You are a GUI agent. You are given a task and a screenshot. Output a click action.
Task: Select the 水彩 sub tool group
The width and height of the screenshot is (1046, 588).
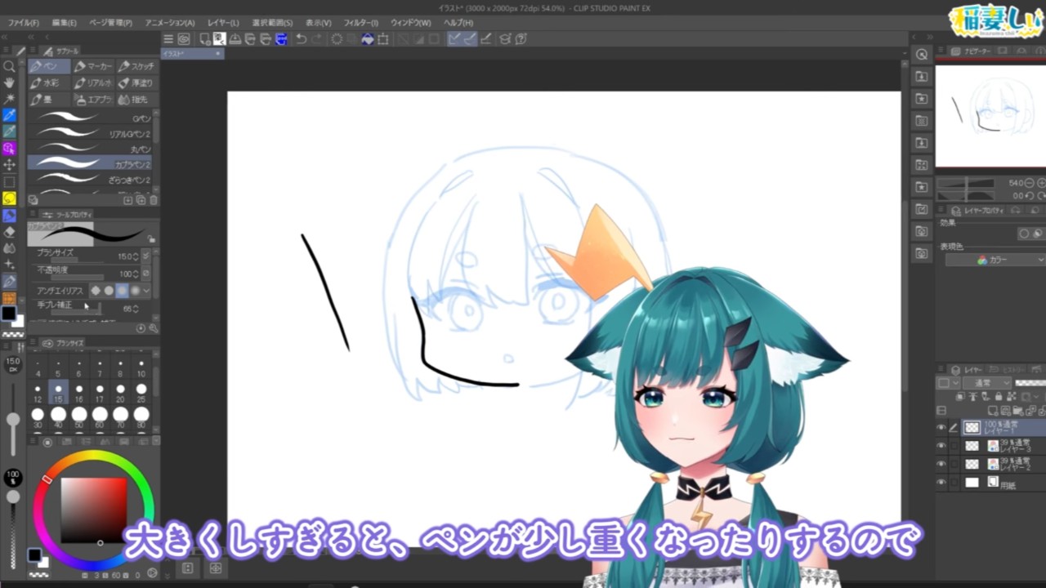[49, 82]
